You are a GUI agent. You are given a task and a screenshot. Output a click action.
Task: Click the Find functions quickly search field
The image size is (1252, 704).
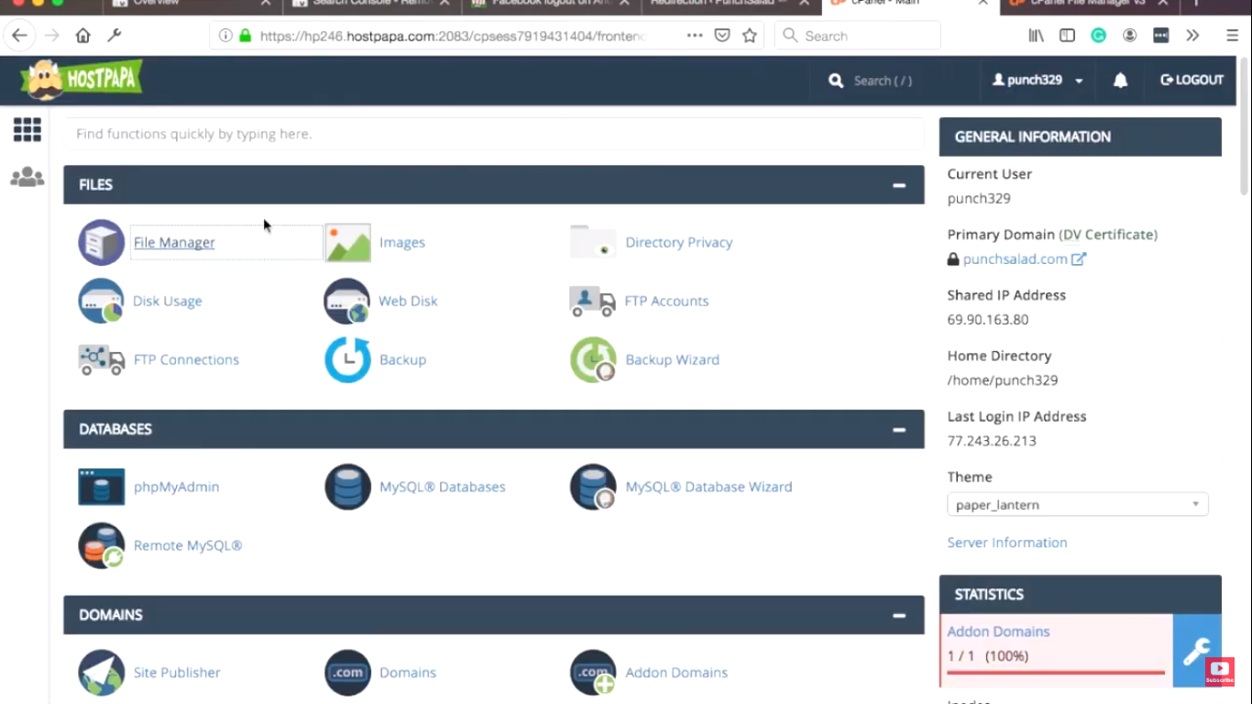(493, 134)
